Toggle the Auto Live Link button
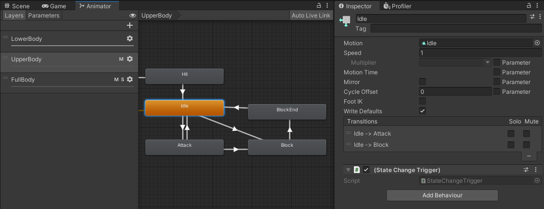The height and width of the screenshot is (209, 544). (x=311, y=16)
